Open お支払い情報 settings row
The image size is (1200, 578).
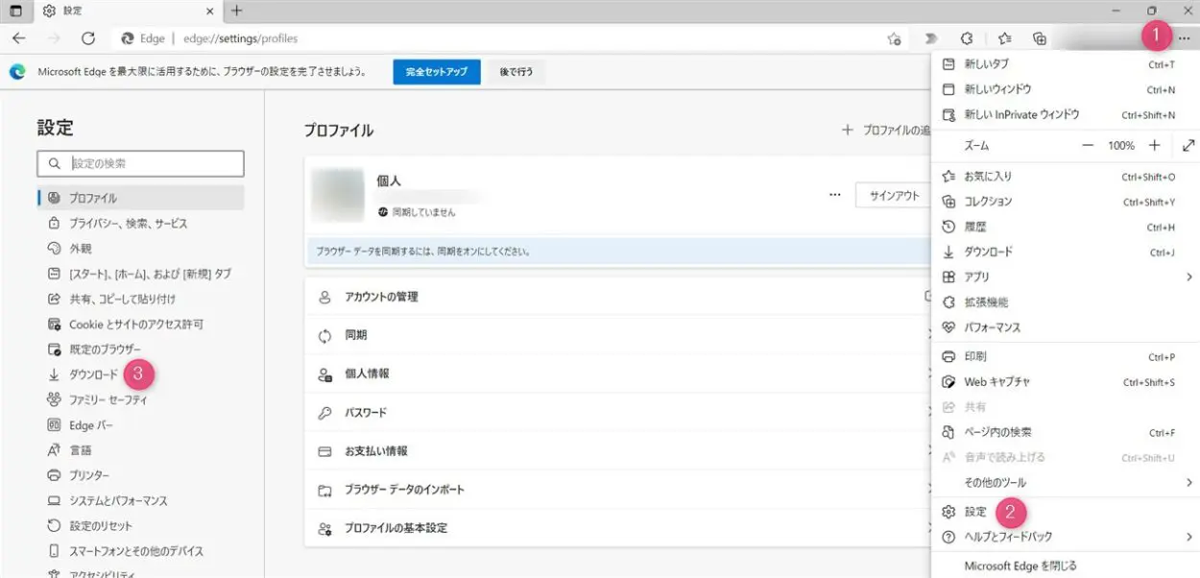click(617, 451)
